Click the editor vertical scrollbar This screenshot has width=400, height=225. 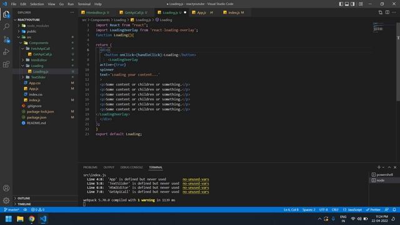click(398, 62)
